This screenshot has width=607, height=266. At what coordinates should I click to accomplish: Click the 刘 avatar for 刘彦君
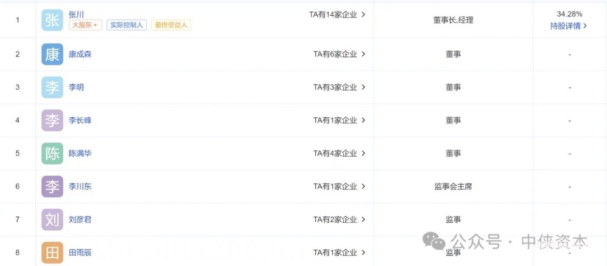click(x=52, y=220)
